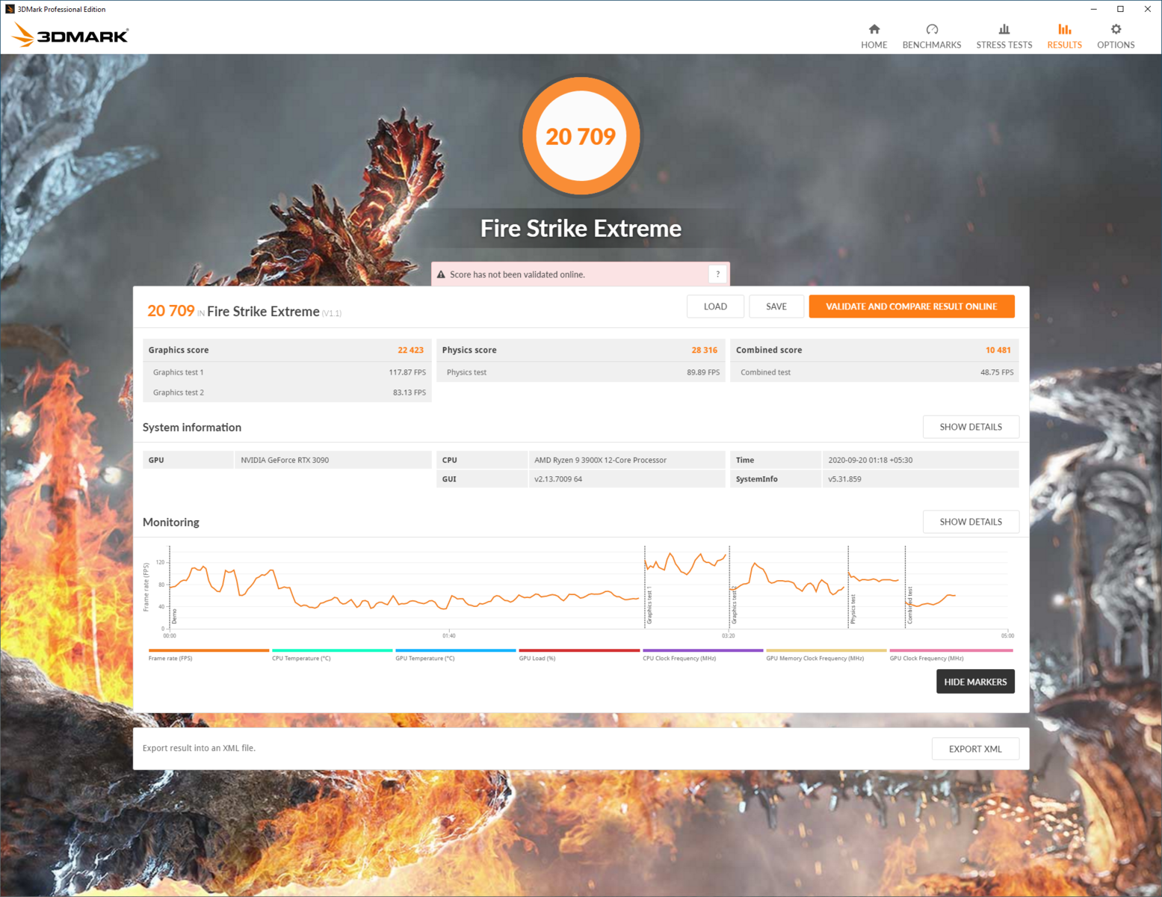Image resolution: width=1162 pixels, height=897 pixels.
Task: Click the SAVE button
Action: pos(776,306)
